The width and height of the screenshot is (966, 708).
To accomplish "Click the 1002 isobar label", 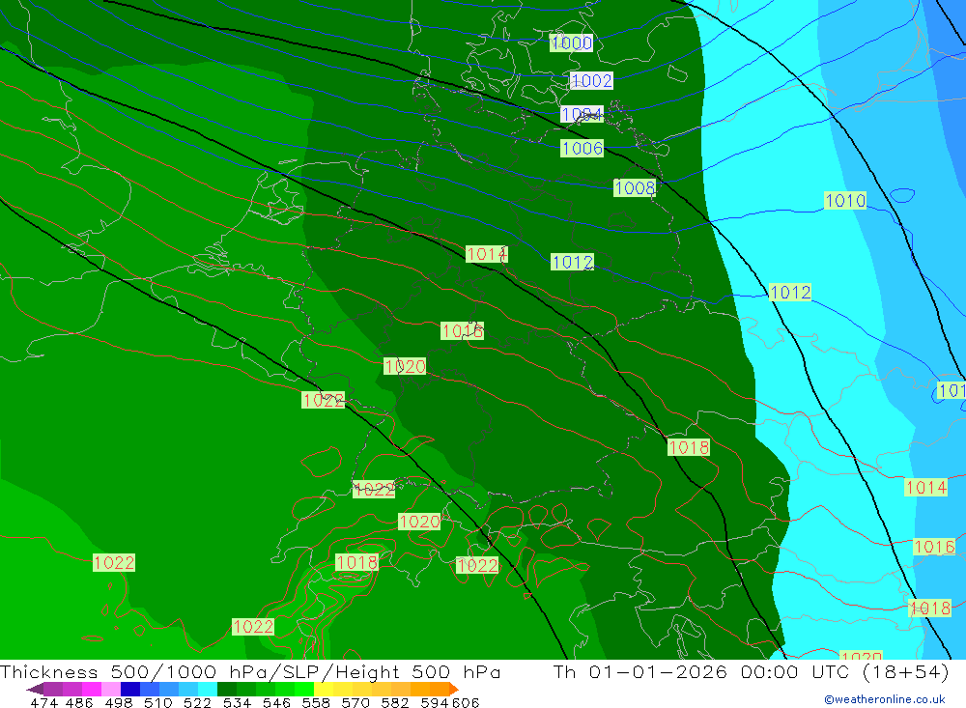I will click(591, 81).
